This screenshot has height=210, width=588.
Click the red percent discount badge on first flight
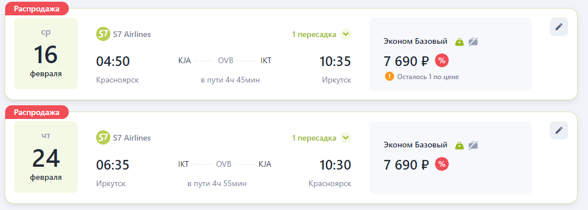pos(442,60)
